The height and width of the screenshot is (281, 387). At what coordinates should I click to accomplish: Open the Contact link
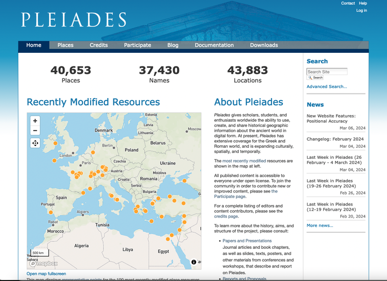point(348,3)
